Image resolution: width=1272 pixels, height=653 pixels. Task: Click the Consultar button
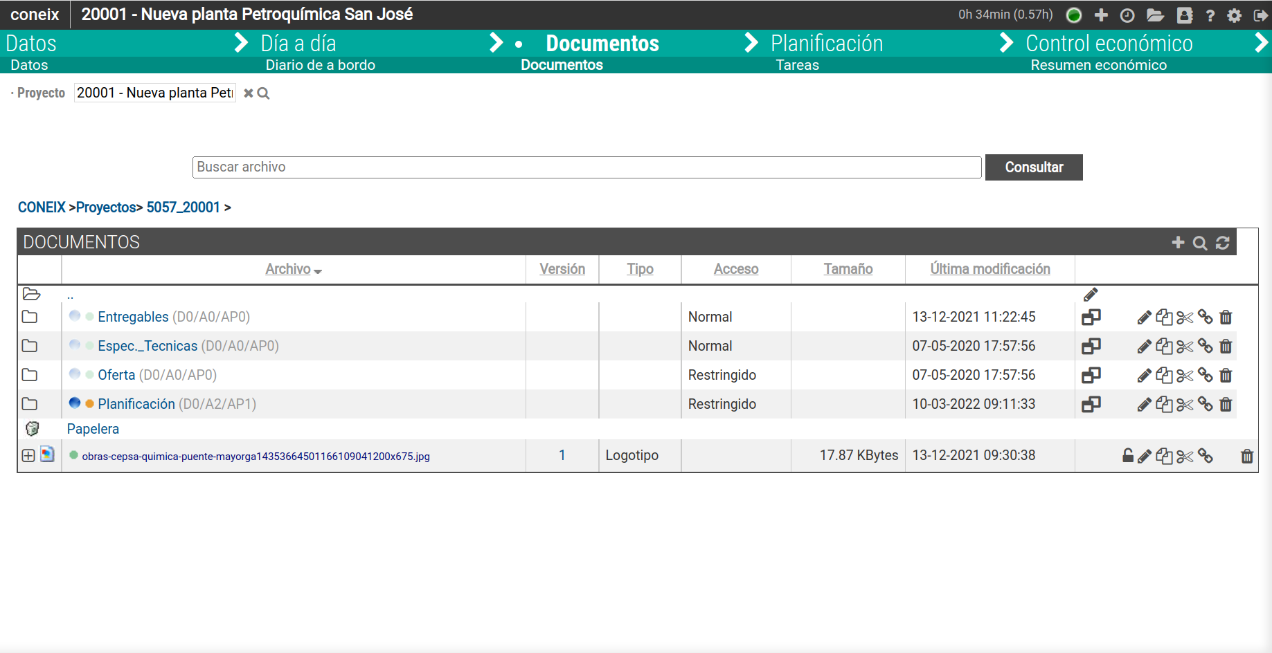pyautogui.click(x=1034, y=167)
